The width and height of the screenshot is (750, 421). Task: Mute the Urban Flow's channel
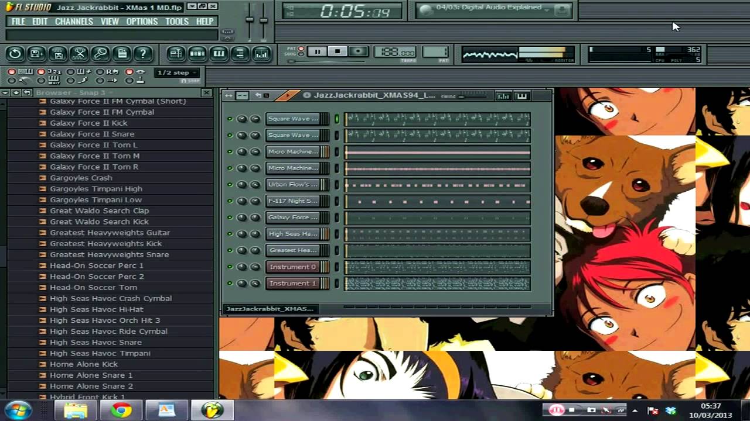pos(230,185)
